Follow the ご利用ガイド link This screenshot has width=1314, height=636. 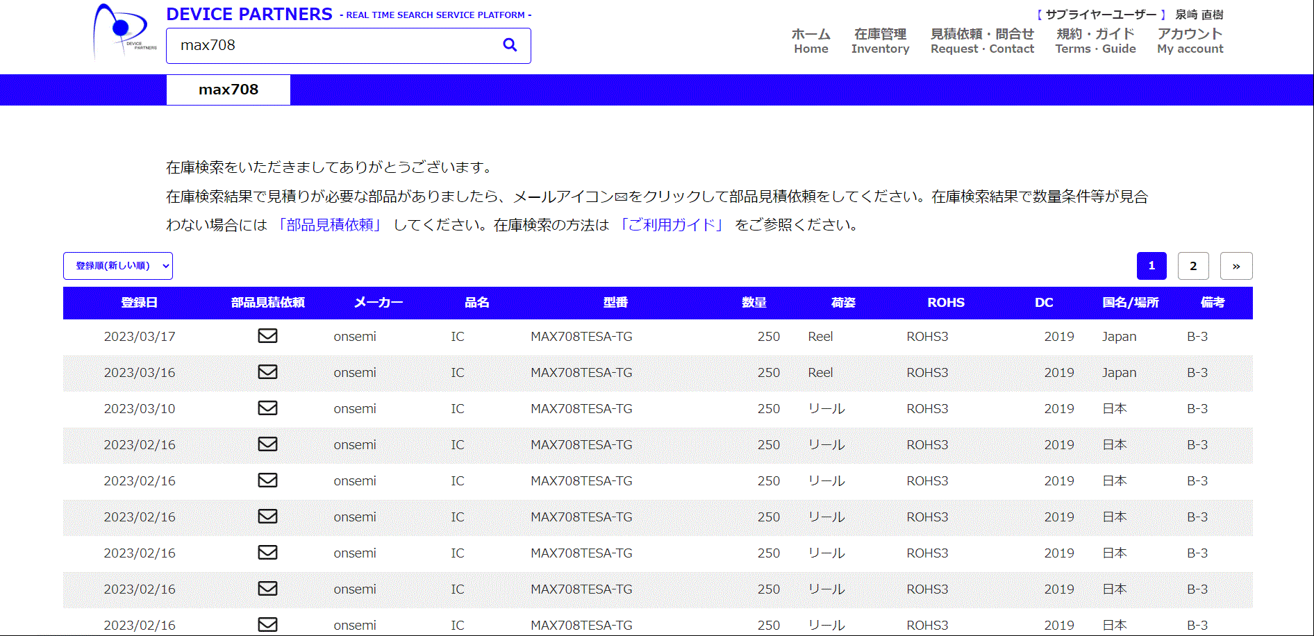(671, 225)
